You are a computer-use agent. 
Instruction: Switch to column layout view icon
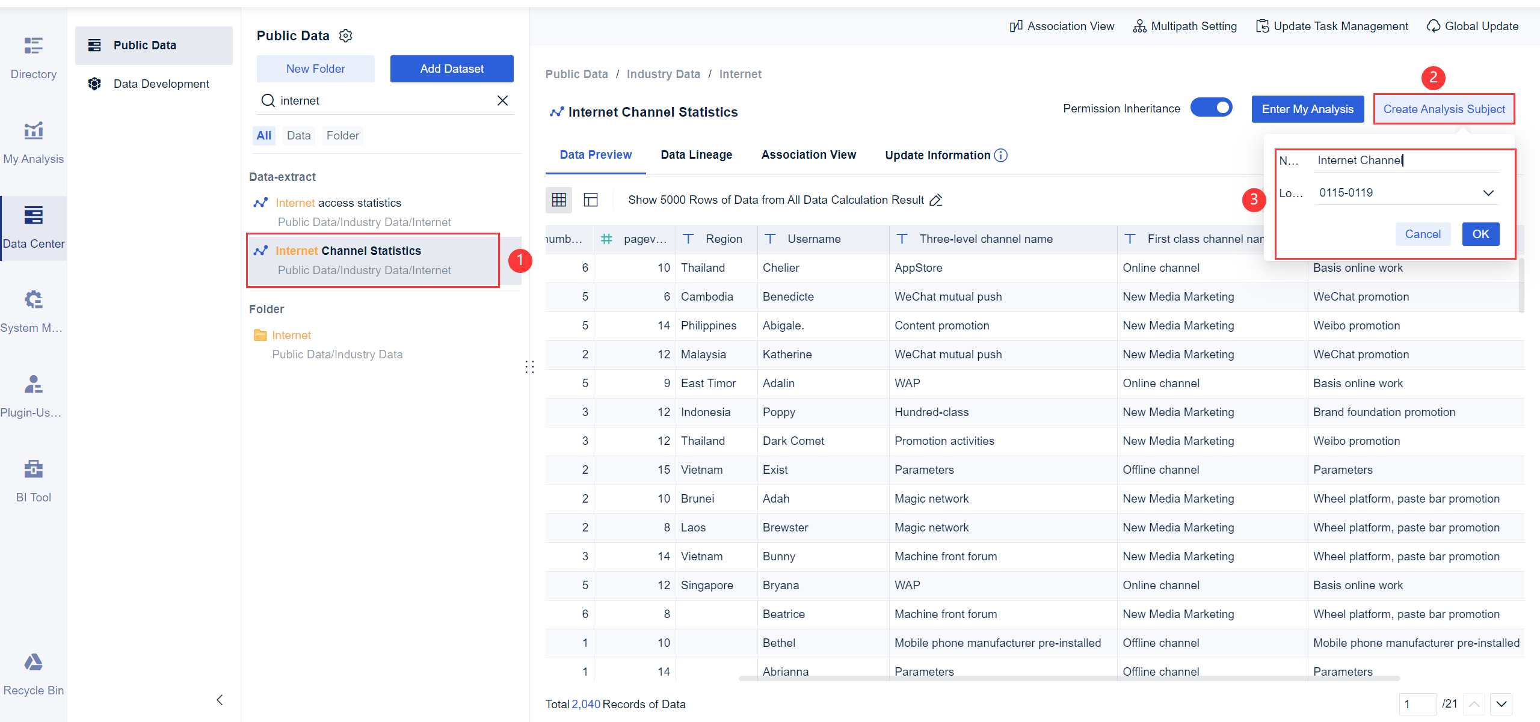pos(591,200)
